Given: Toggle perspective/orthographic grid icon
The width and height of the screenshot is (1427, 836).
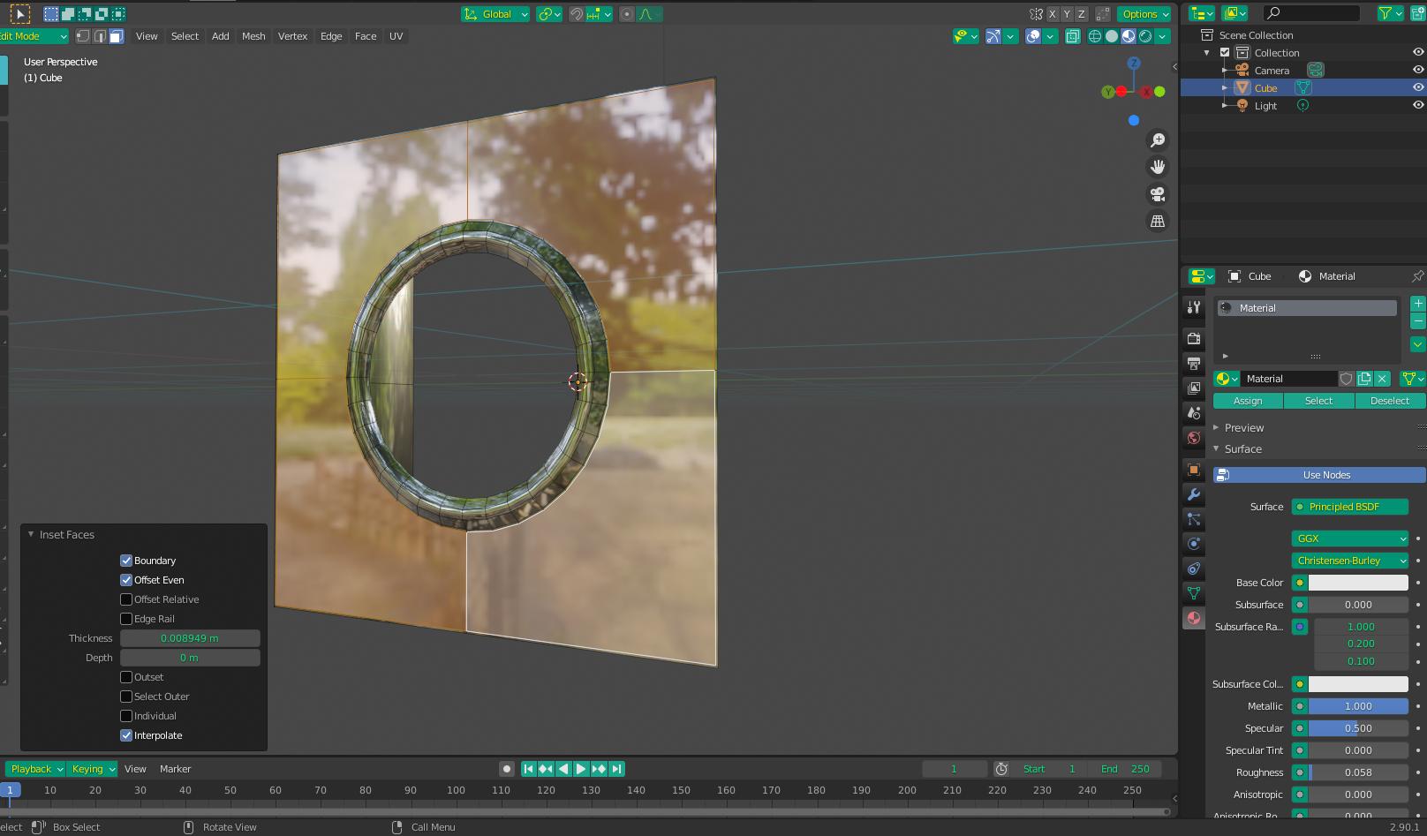Looking at the screenshot, I should tap(1158, 222).
